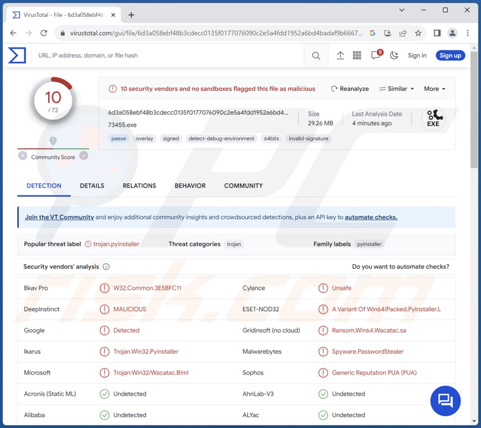This screenshot has width=481, height=428.
Task: Click the Community Score negative vote icon
Action: coord(23,156)
